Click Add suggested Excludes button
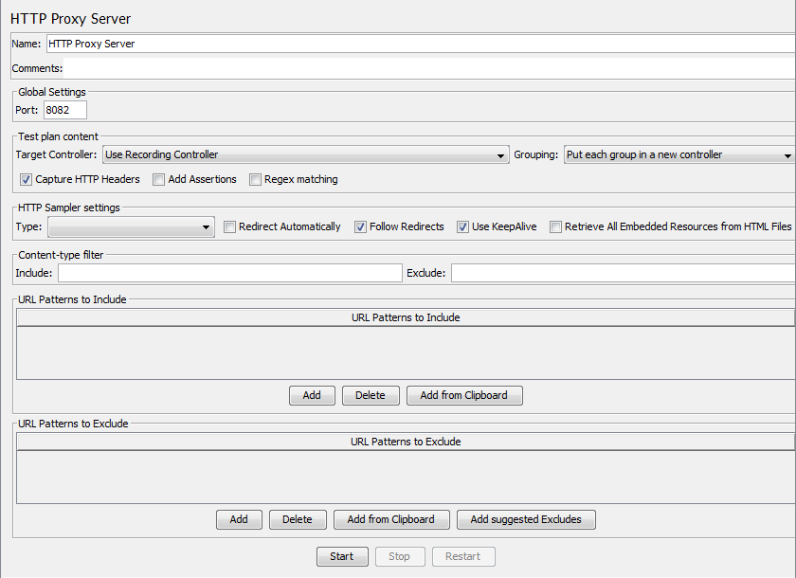Viewport: 796px width, 578px height. (x=526, y=519)
